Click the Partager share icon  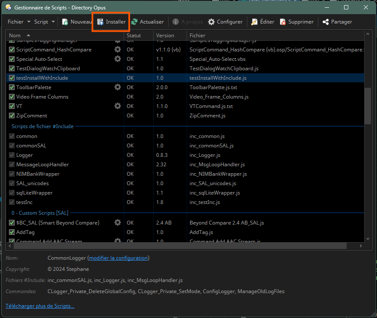326,22
